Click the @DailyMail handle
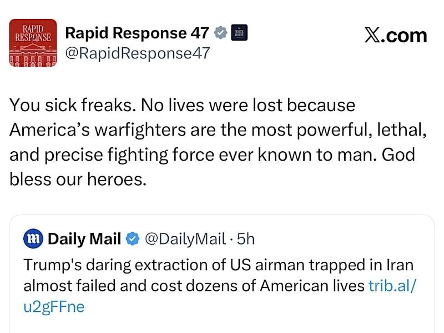The height and width of the screenshot is (333, 444). [x=184, y=239]
